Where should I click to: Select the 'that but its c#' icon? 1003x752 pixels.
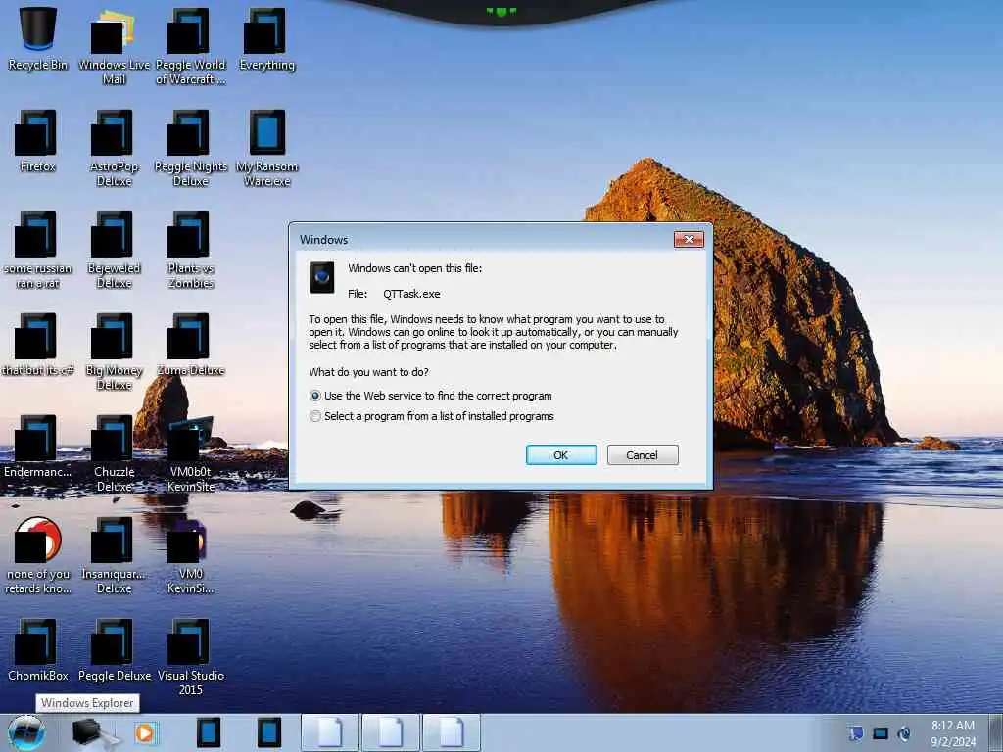point(38,344)
